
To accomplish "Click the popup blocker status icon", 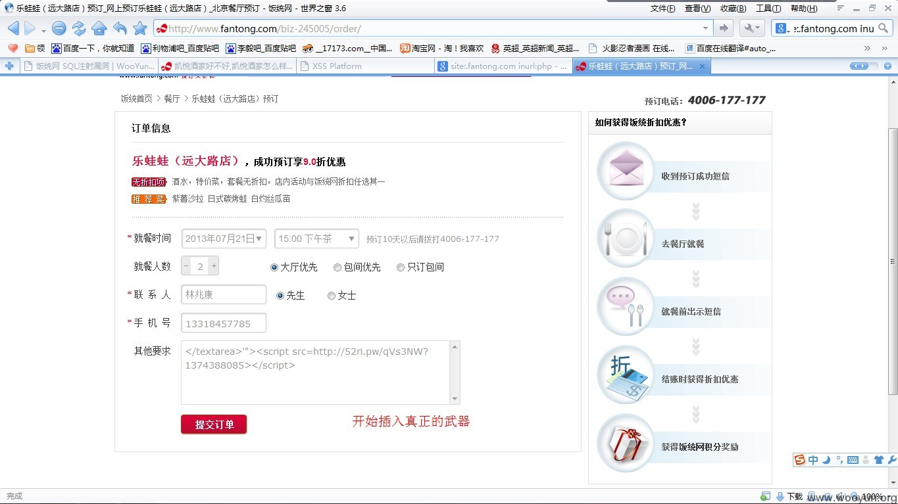I will (x=765, y=496).
